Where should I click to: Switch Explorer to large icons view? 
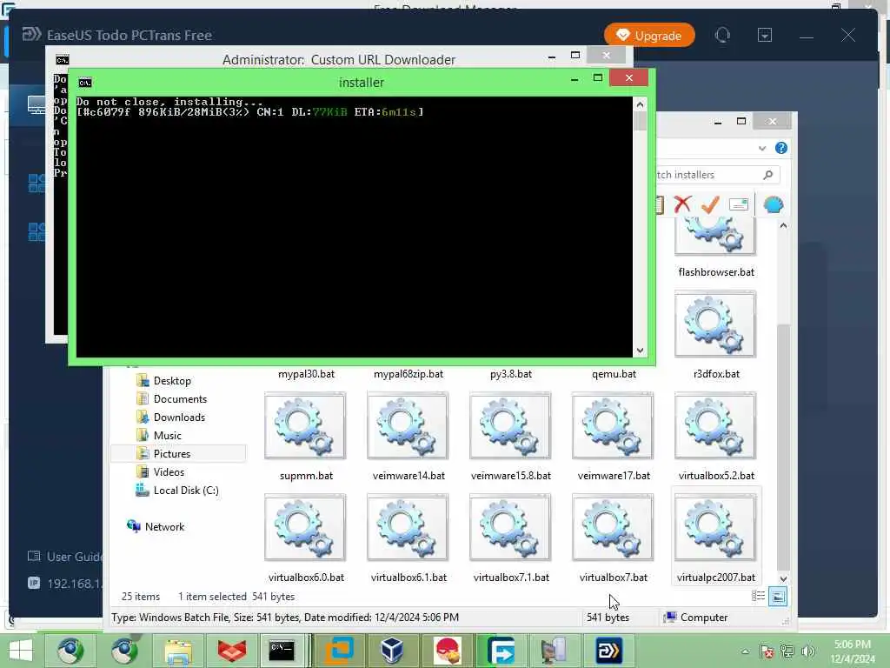(x=778, y=597)
